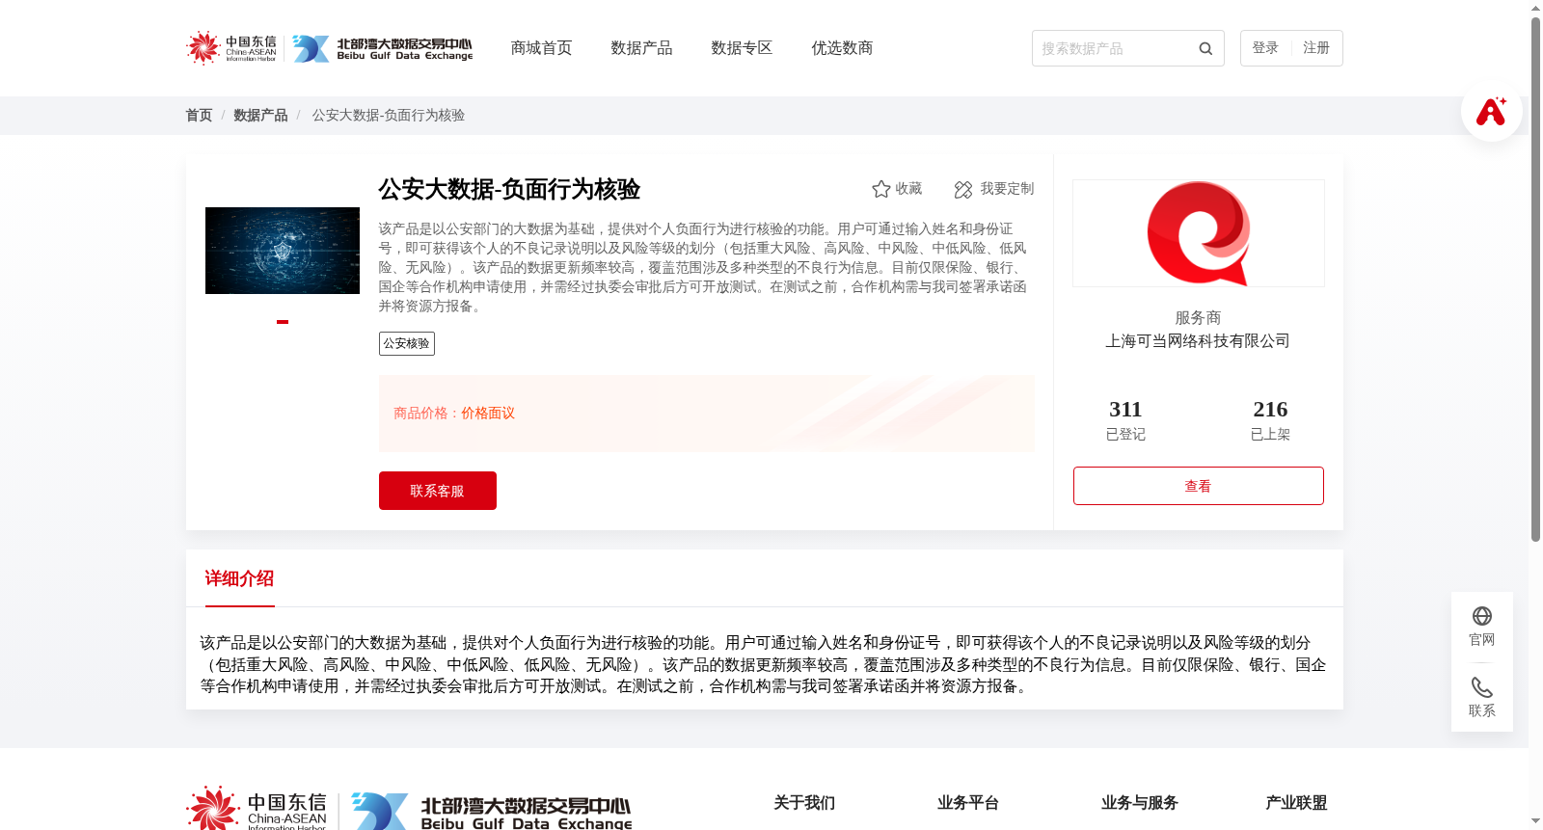Click the footer China-ASEAN logo
The width and height of the screenshot is (1543, 830).
point(257,809)
